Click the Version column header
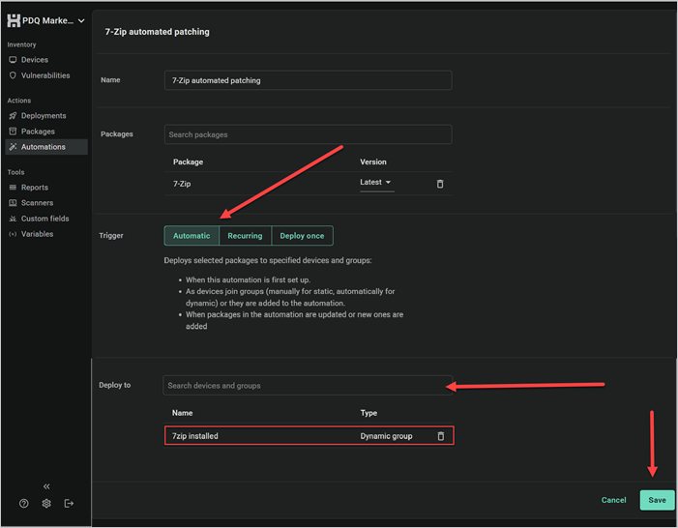Screen dimensions: 678x528 tap(373, 161)
